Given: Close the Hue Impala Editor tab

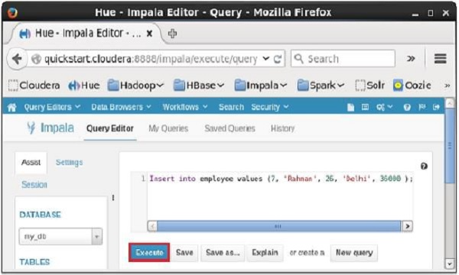Looking at the screenshot, I should click(149, 34).
